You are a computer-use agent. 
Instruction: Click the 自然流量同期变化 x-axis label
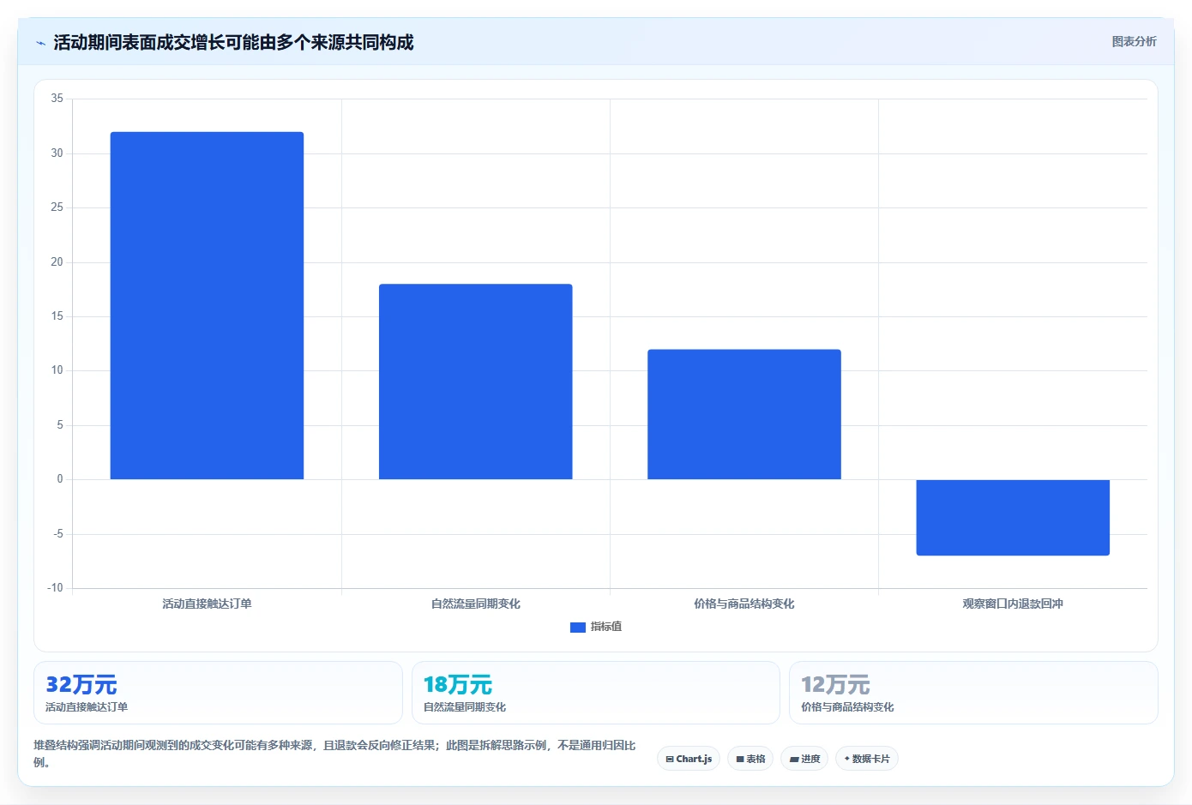475,604
